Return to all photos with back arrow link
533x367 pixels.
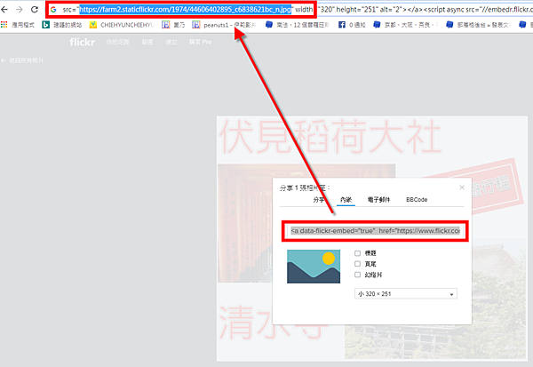(x=22, y=60)
